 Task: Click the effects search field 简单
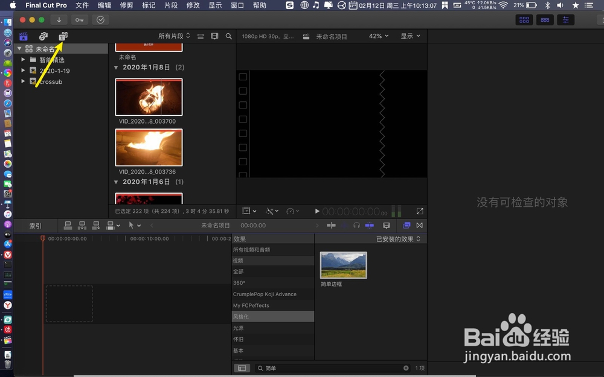[x=333, y=368]
